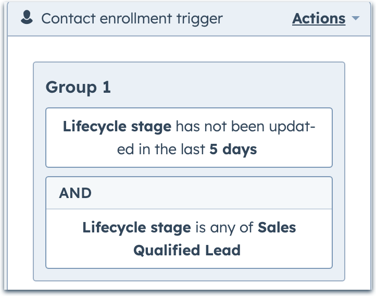The width and height of the screenshot is (376, 296).
Task: Click empty space right of AND label
Action: 208,193
